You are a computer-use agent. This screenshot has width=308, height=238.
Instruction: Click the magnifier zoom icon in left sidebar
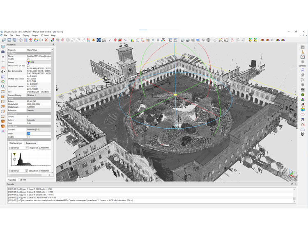(3, 86)
